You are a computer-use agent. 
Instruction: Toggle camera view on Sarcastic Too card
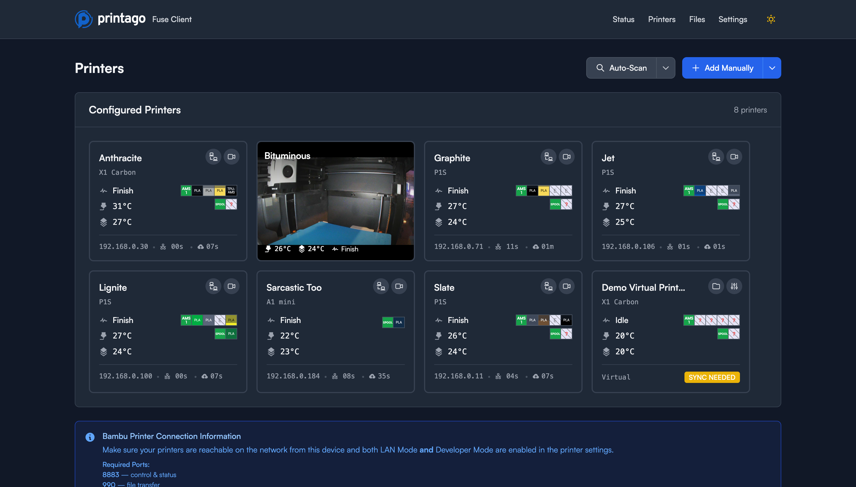coord(399,286)
